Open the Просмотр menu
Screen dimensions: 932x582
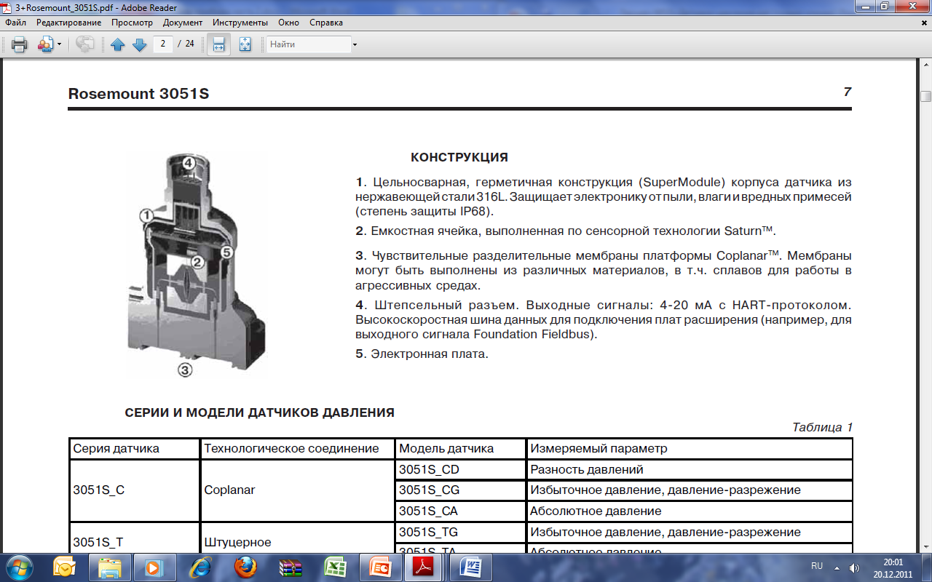coord(132,23)
